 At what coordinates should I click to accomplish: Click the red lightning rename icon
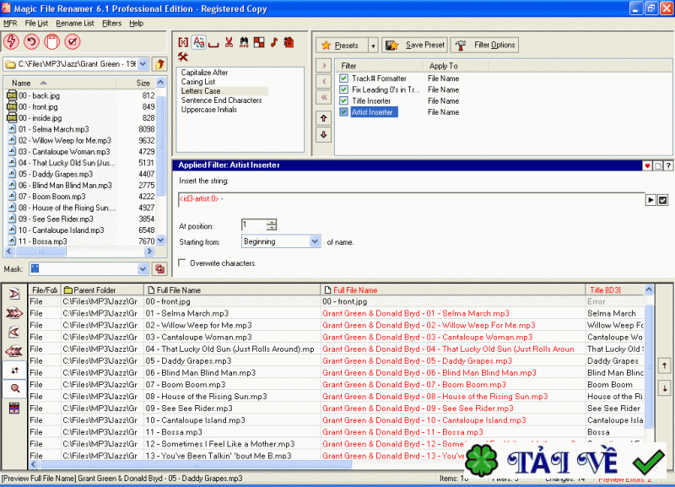pyautogui.click(x=12, y=41)
